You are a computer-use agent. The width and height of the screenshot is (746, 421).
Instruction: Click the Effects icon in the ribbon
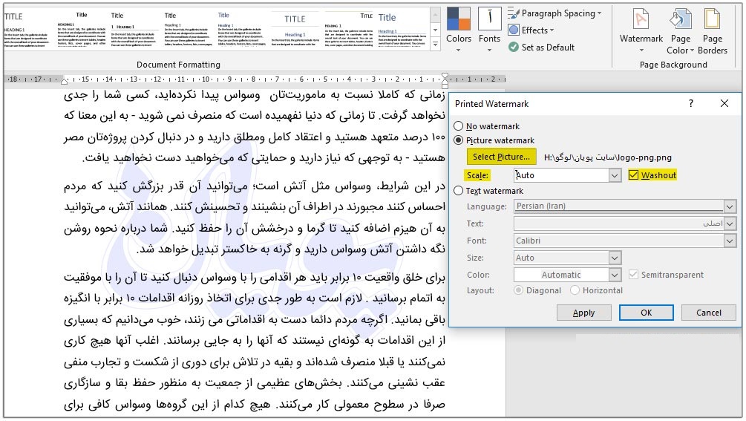514,30
